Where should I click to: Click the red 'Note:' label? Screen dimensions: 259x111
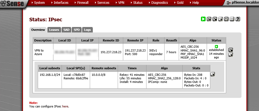tap(33, 103)
